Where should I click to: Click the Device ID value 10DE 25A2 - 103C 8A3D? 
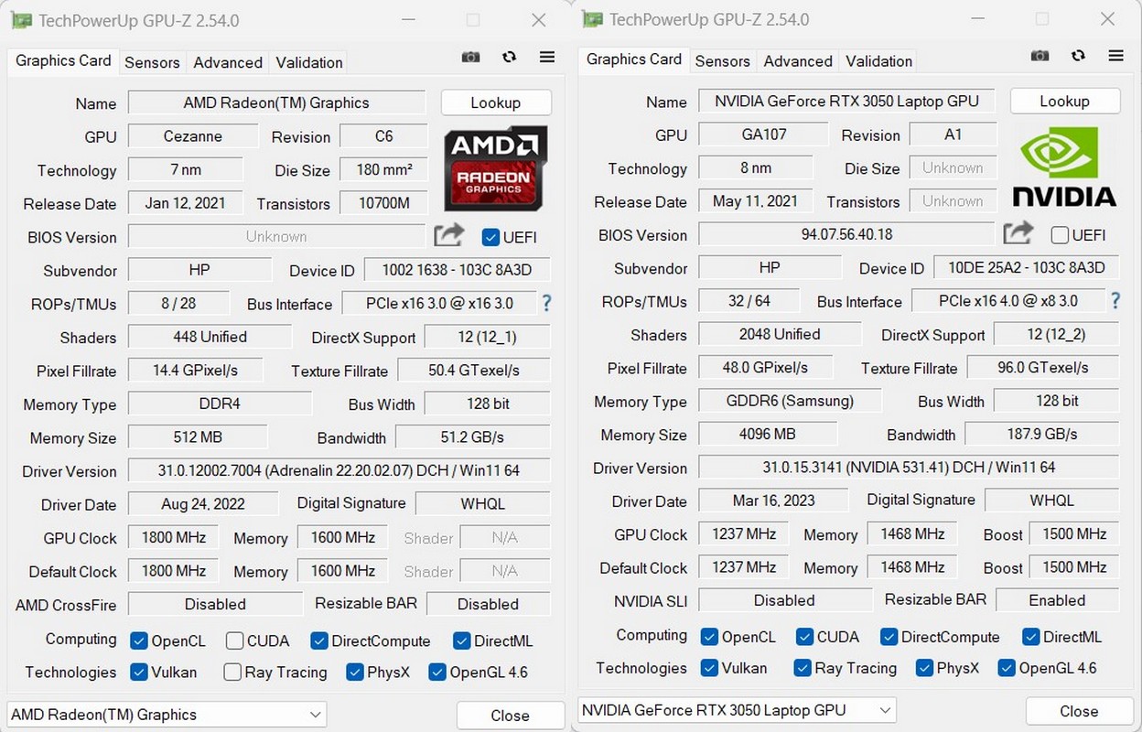coord(1027,268)
